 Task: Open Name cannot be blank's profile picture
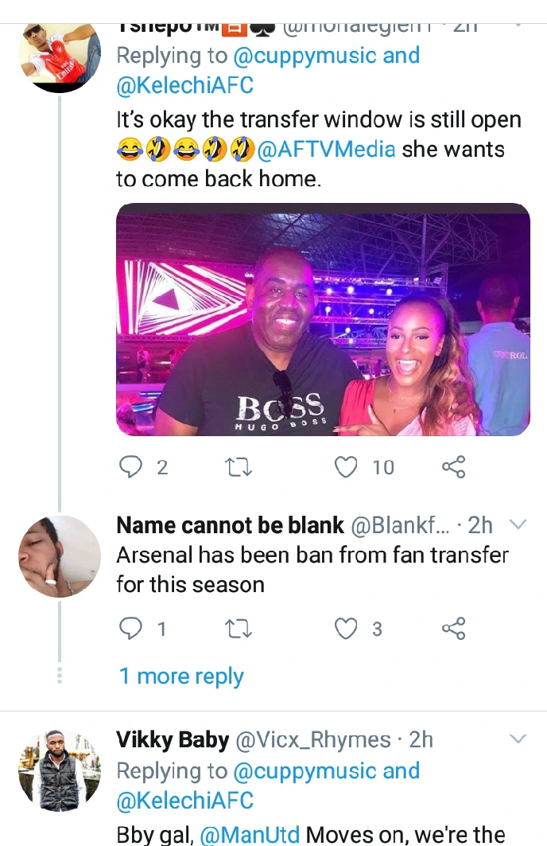[x=60, y=557]
